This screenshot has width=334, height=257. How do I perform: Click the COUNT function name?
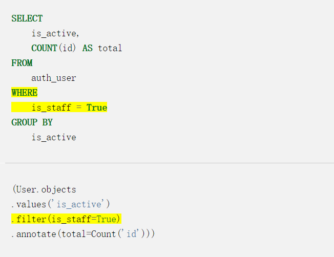click(44, 48)
